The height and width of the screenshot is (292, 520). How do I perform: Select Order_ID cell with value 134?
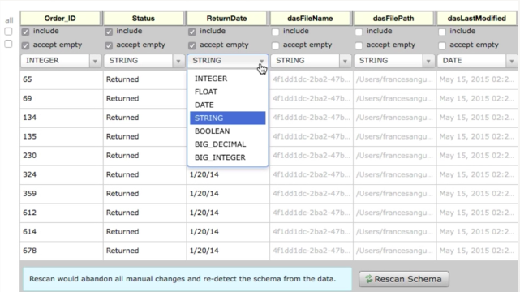click(62, 118)
